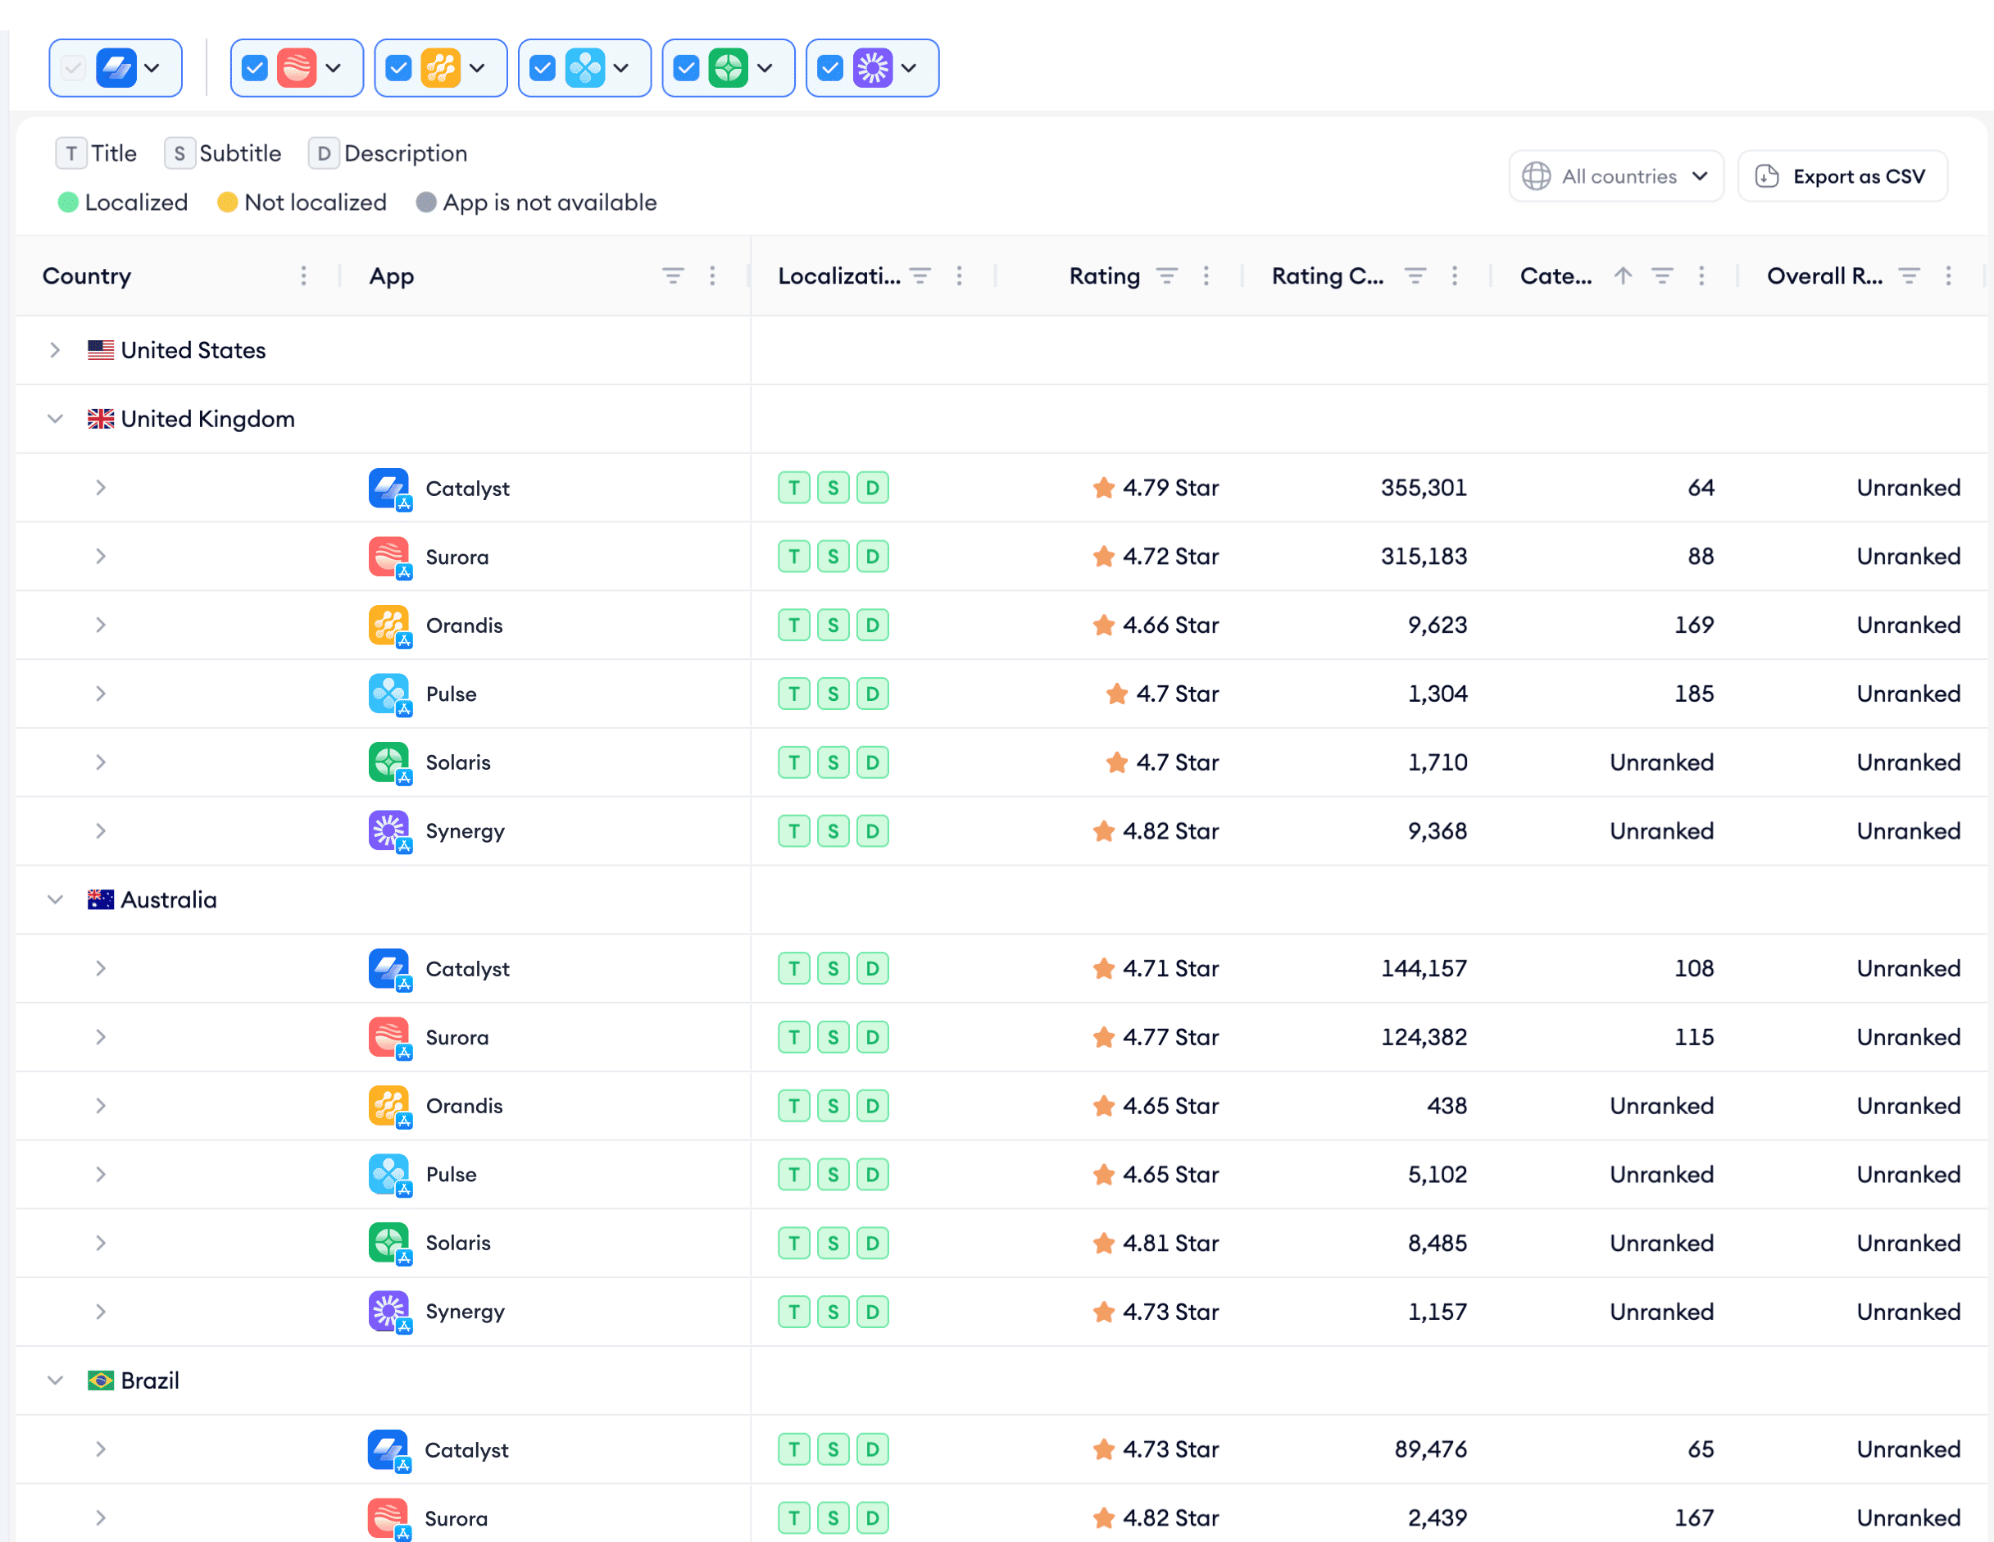Click the Subtitle legend label
1994x1542 pixels.
click(239, 153)
